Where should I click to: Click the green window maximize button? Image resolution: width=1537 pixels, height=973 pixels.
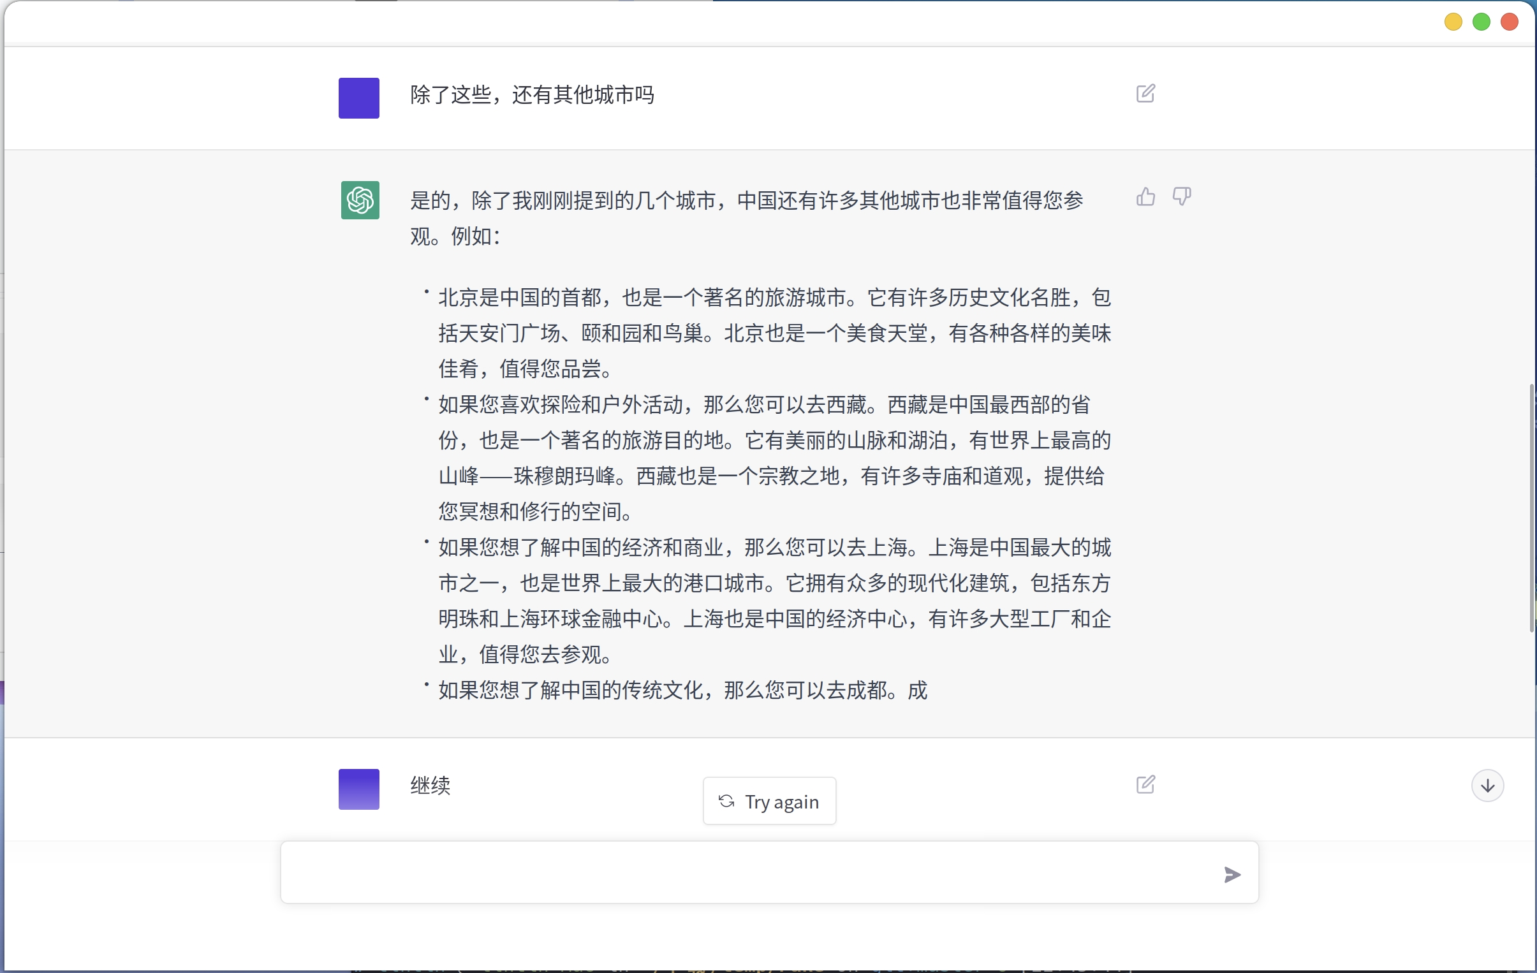click(1481, 22)
